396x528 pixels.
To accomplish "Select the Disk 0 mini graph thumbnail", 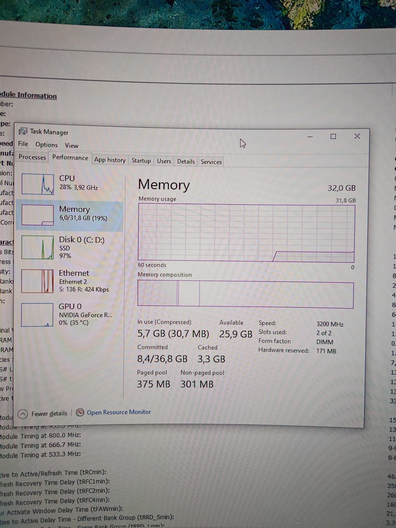I will tap(38, 247).
